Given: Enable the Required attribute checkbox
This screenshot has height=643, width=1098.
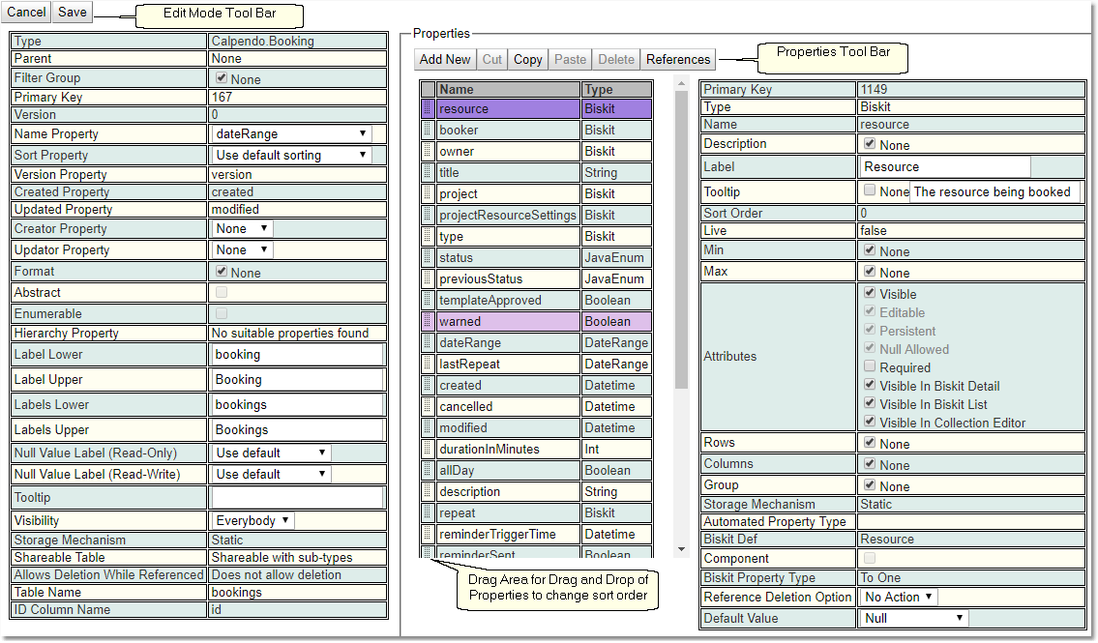Looking at the screenshot, I should [870, 367].
